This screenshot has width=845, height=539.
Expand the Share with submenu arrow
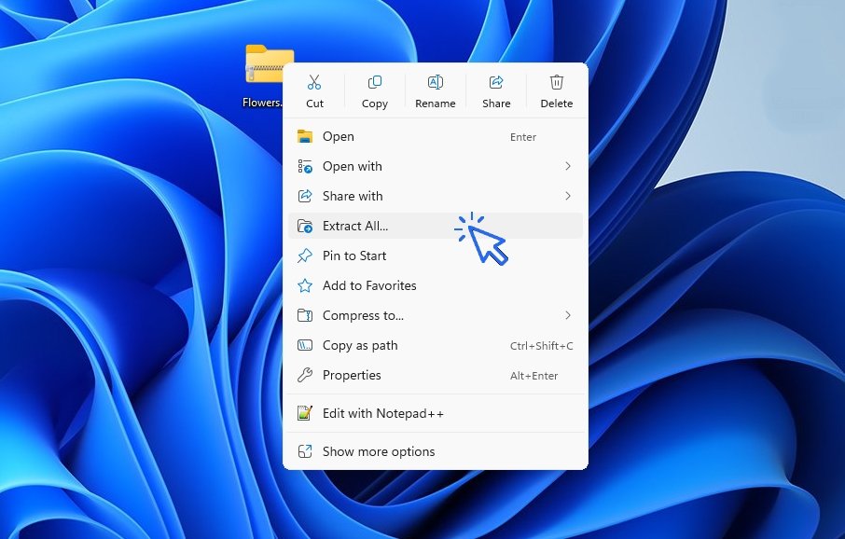[568, 196]
